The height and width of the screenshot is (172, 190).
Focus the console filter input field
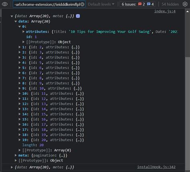point(47,4)
